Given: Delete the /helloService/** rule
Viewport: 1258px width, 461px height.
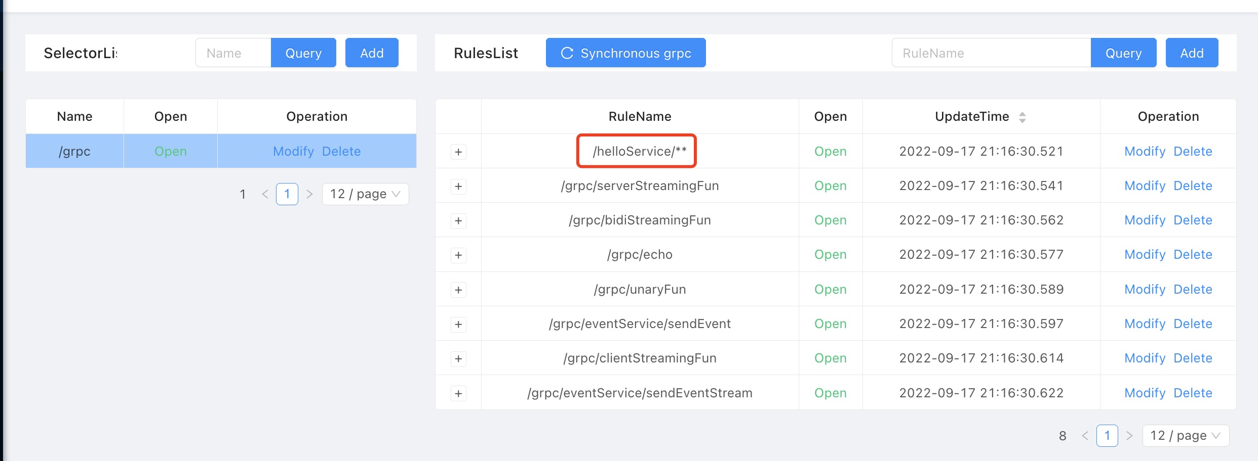Looking at the screenshot, I should (x=1193, y=151).
